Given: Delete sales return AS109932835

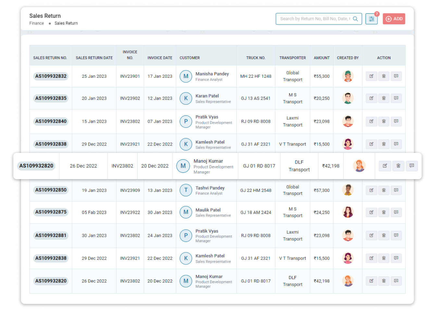Looking at the screenshot, I should pyautogui.click(x=384, y=98).
